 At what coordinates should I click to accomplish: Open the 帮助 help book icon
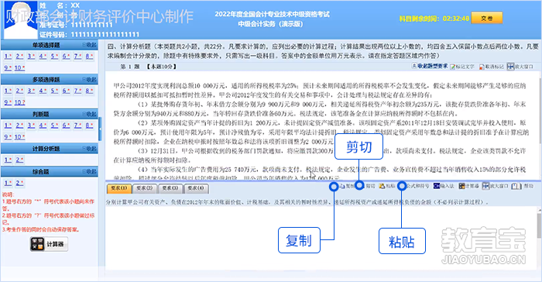coord(523,186)
